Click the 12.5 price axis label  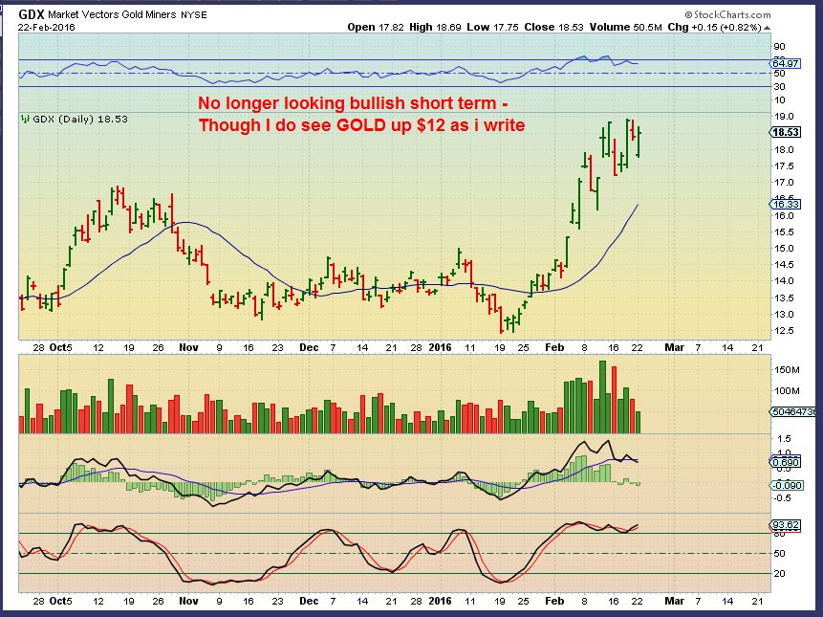tap(785, 331)
